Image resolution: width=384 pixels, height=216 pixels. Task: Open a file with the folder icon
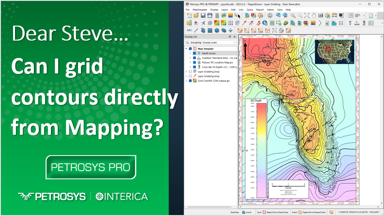click(196, 15)
